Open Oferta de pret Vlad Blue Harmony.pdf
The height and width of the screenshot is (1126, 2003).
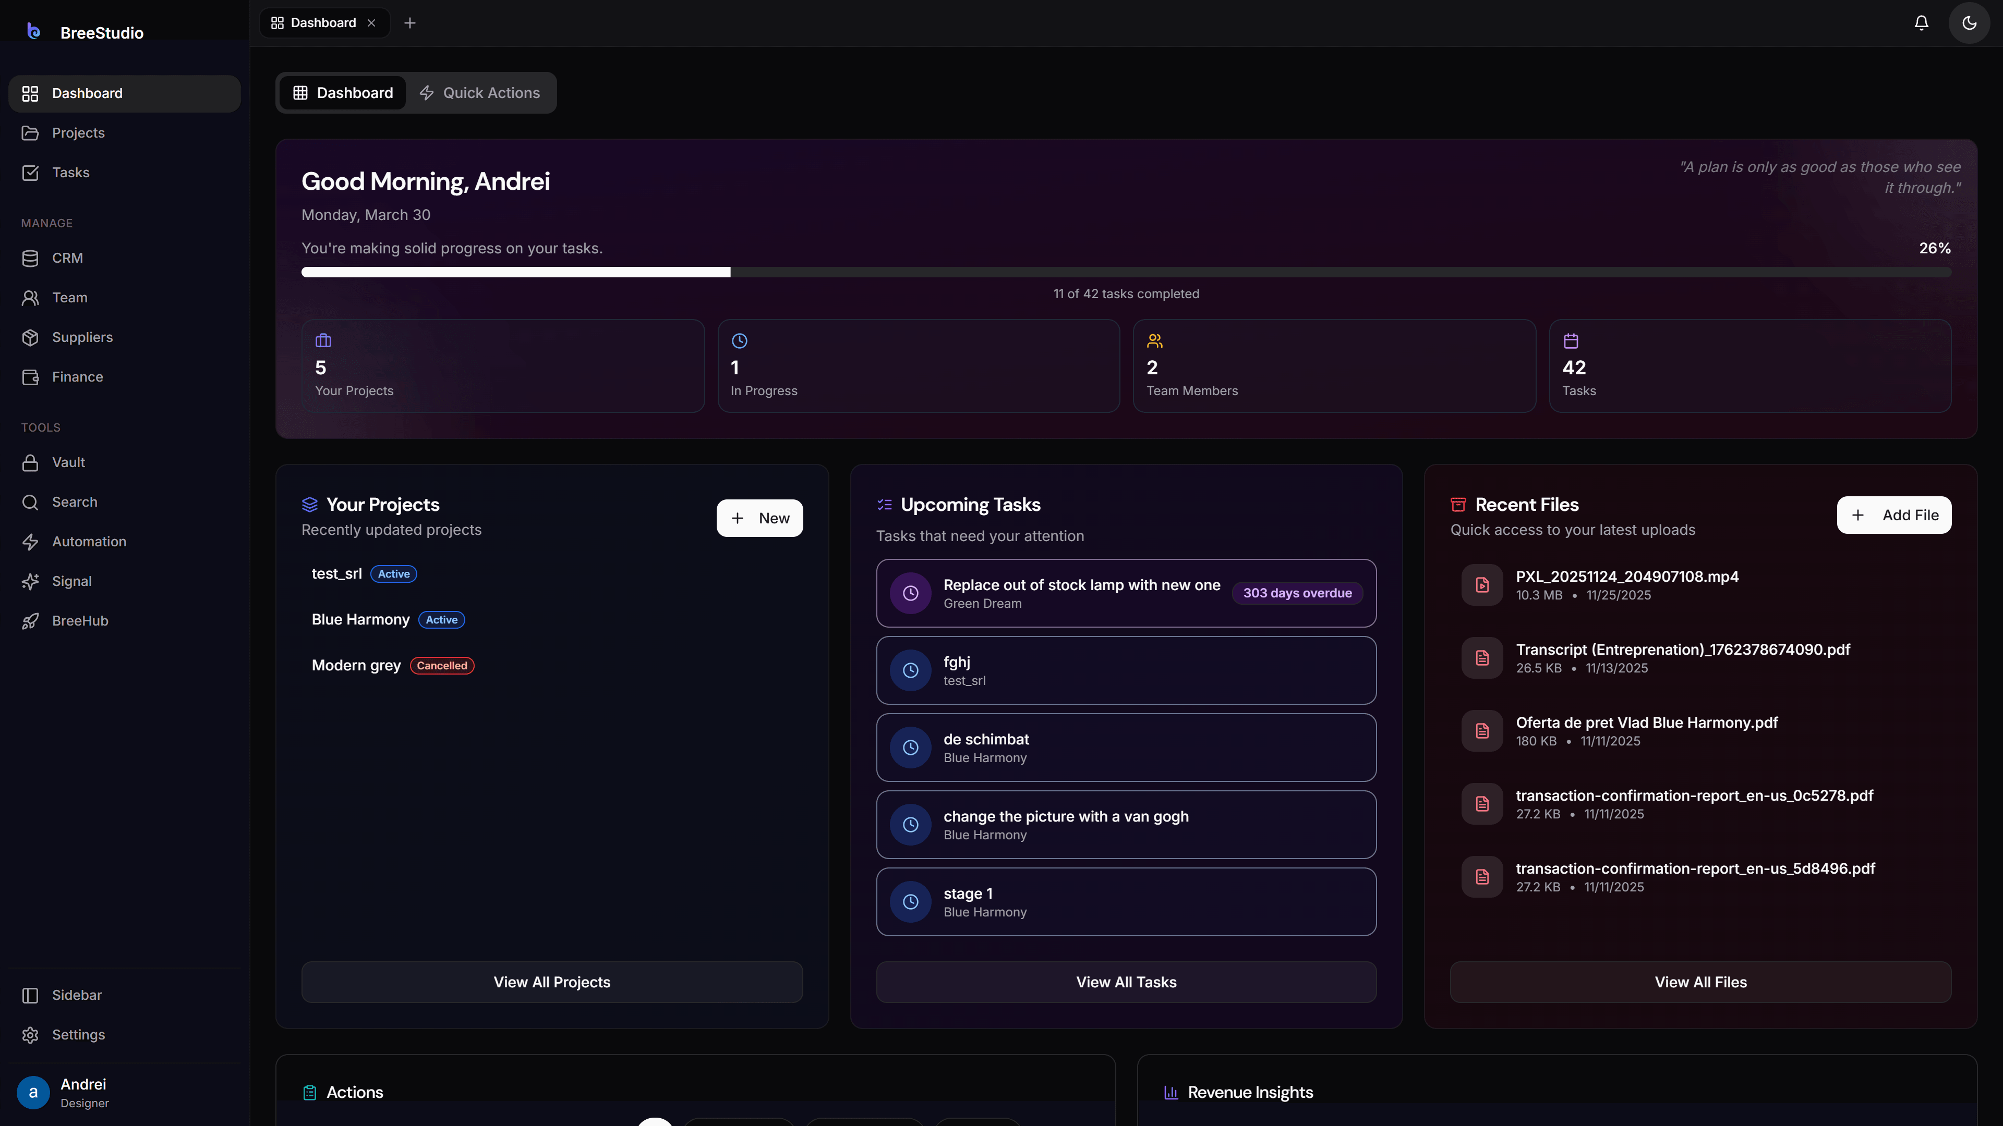(x=1700, y=731)
